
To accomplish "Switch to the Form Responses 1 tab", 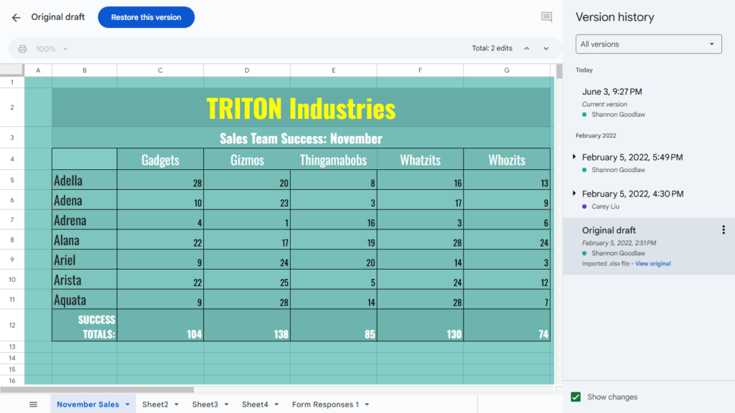I will [325, 404].
